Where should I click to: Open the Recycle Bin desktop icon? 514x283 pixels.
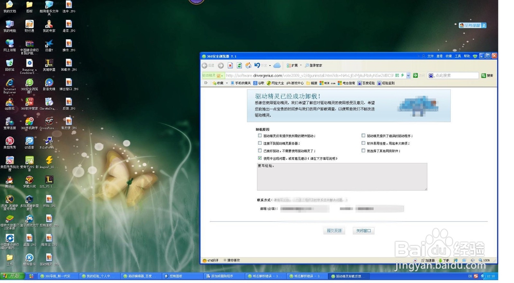click(9, 65)
